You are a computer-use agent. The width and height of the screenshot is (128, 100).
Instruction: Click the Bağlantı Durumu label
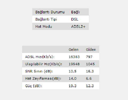pos(50,12)
